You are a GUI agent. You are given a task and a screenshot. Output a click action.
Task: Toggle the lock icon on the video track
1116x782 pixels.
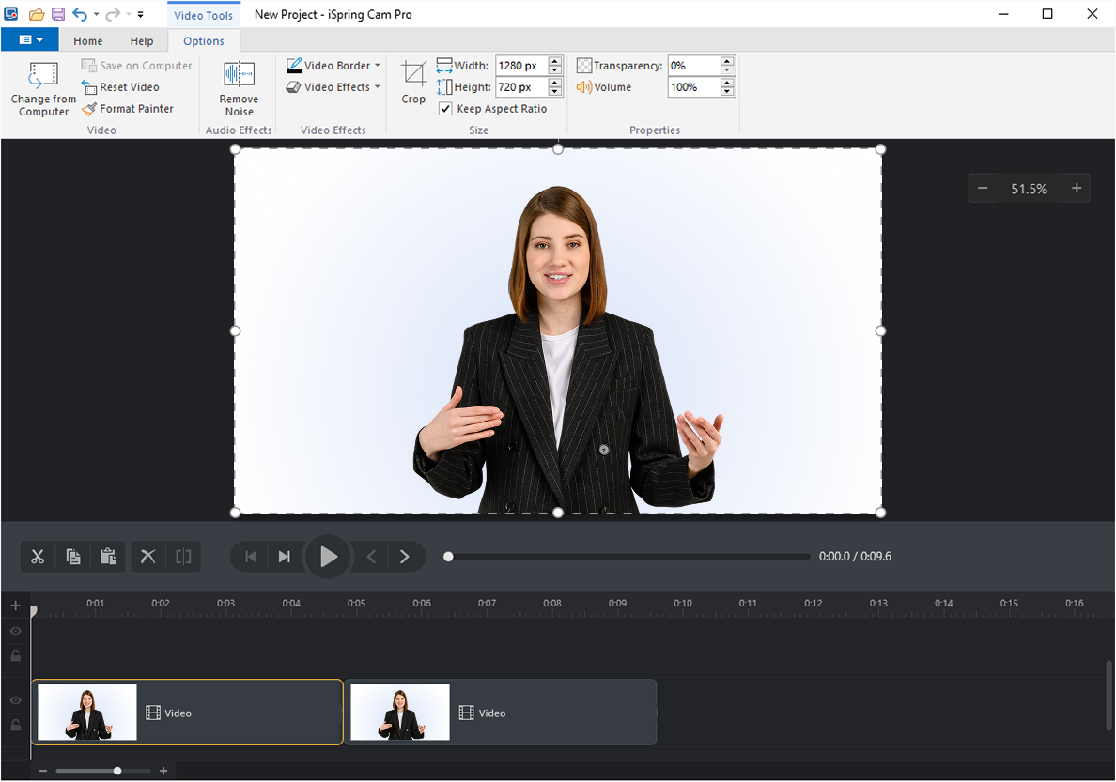point(15,725)
